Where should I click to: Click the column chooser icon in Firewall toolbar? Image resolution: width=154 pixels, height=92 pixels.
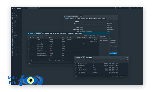98,36
